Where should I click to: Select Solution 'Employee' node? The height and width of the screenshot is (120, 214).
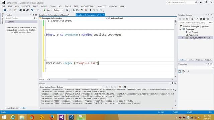tap(196, 26)
